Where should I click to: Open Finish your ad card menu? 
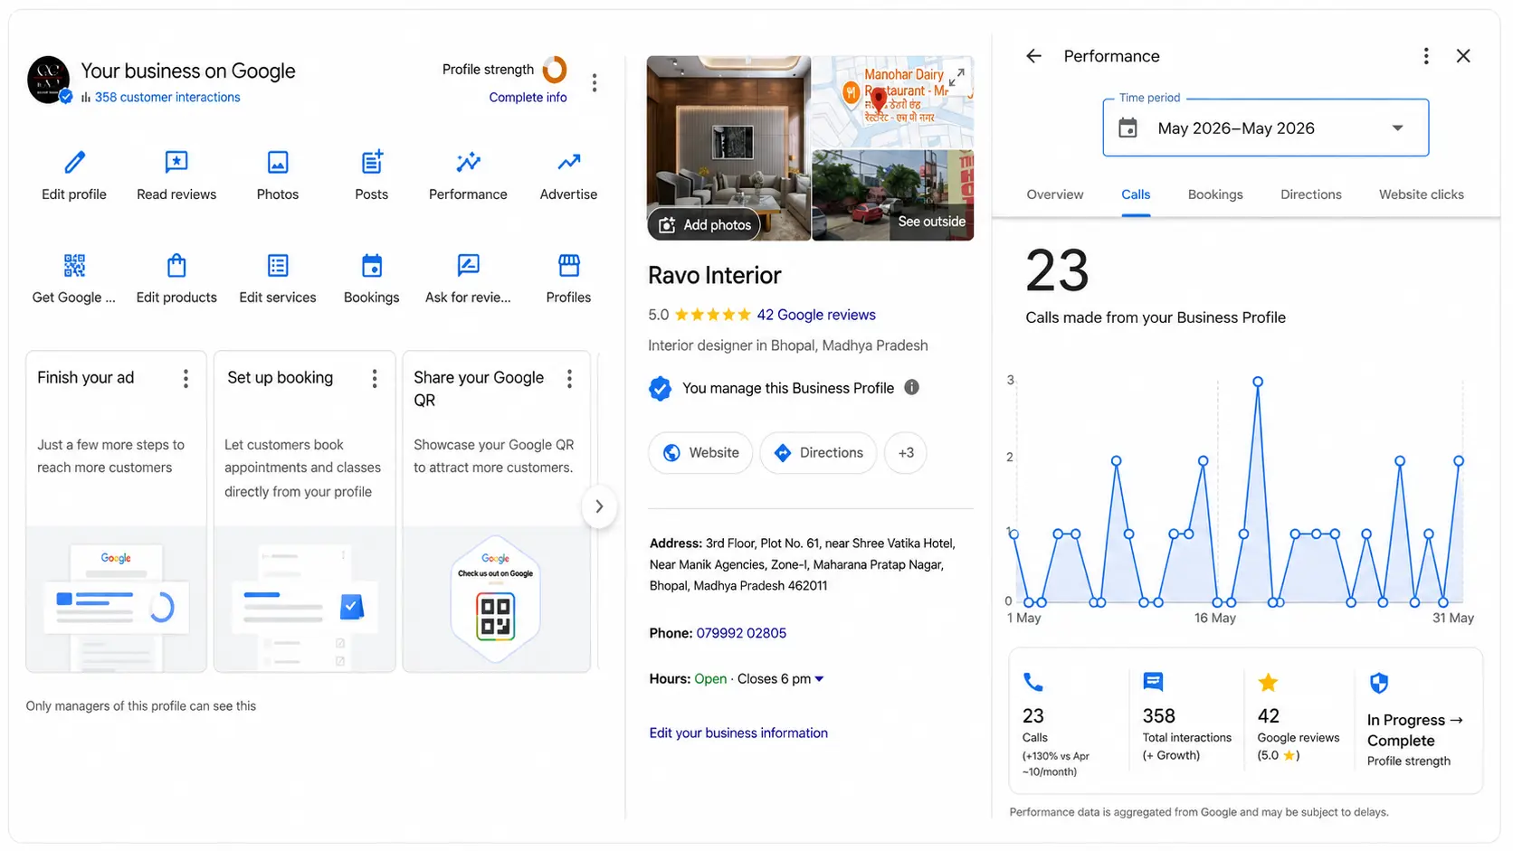[186, 379]
